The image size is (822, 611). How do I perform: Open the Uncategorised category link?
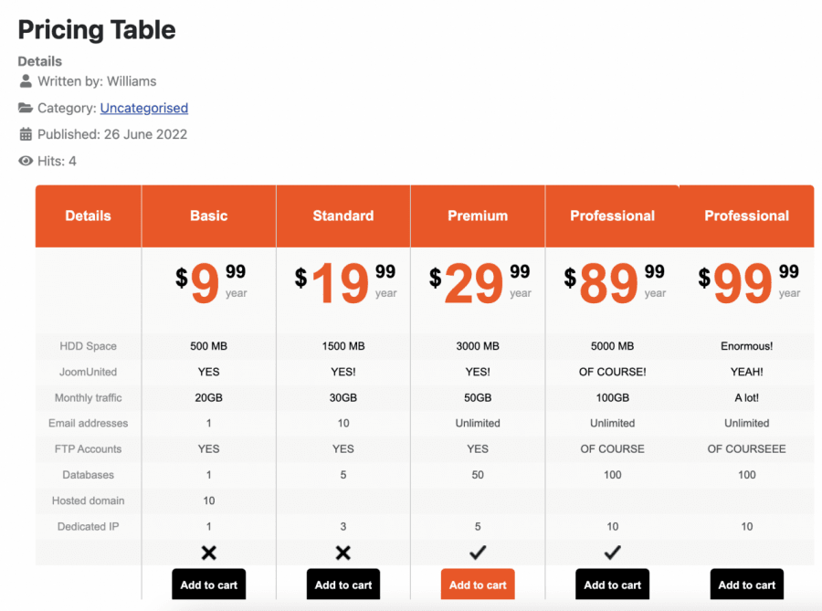143,108
